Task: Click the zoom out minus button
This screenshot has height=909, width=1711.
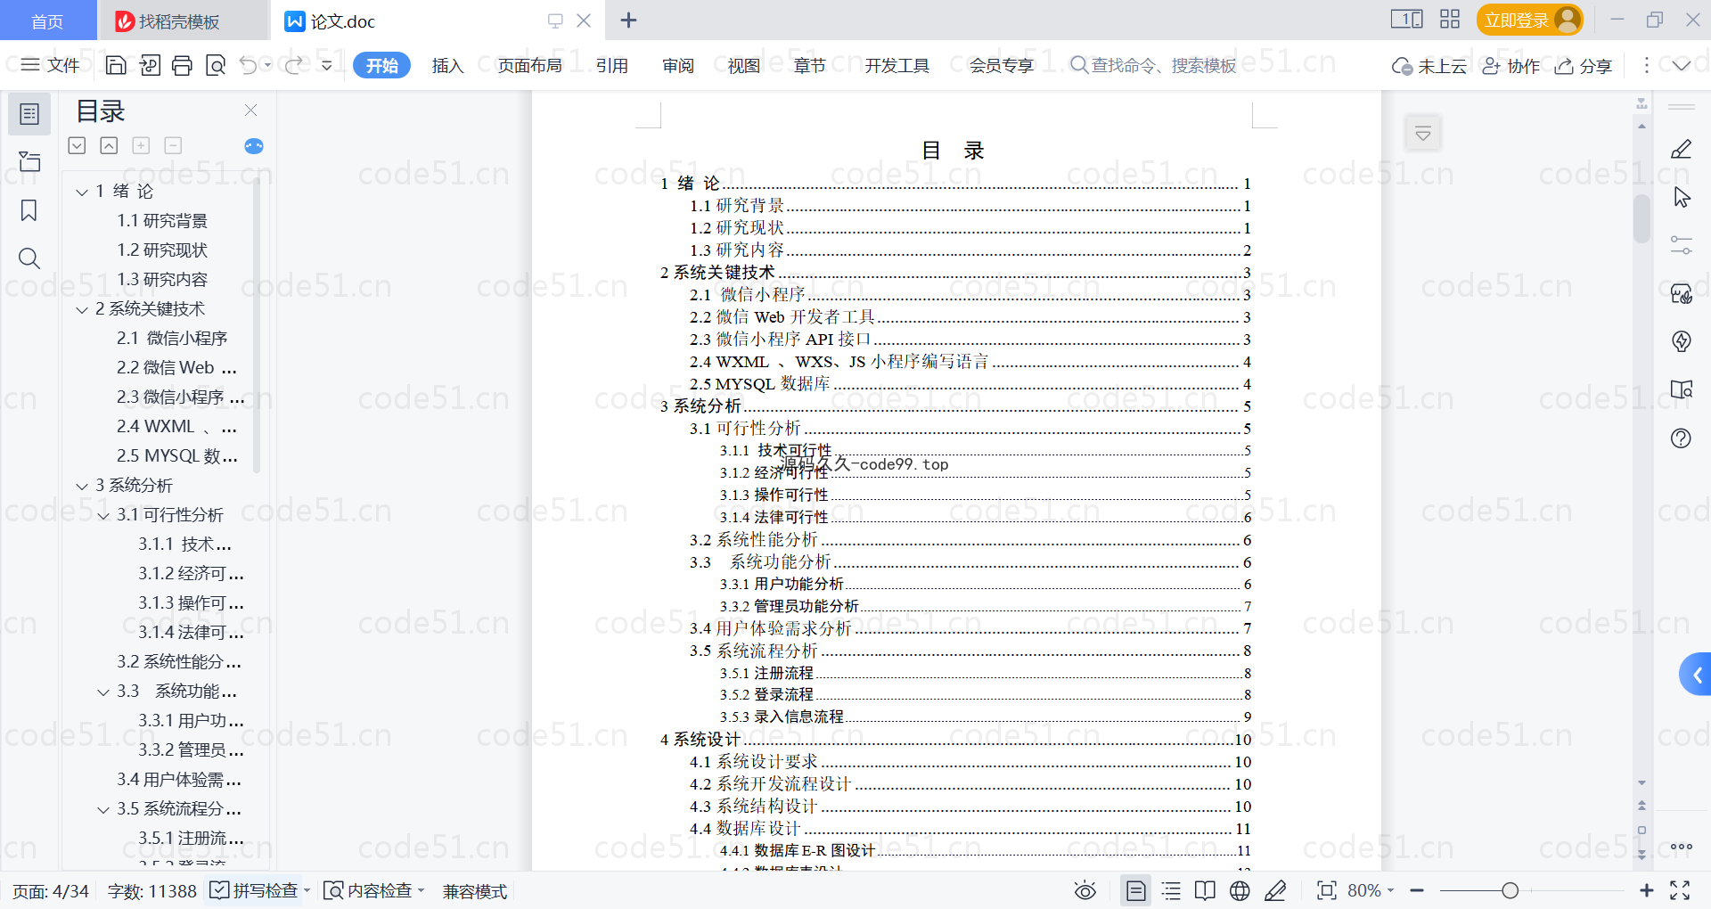Action: [x=1417, y=890]
